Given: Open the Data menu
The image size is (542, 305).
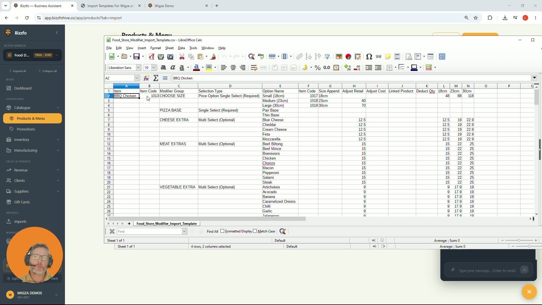Looking at the screenshot, I should tap(182, 48).
